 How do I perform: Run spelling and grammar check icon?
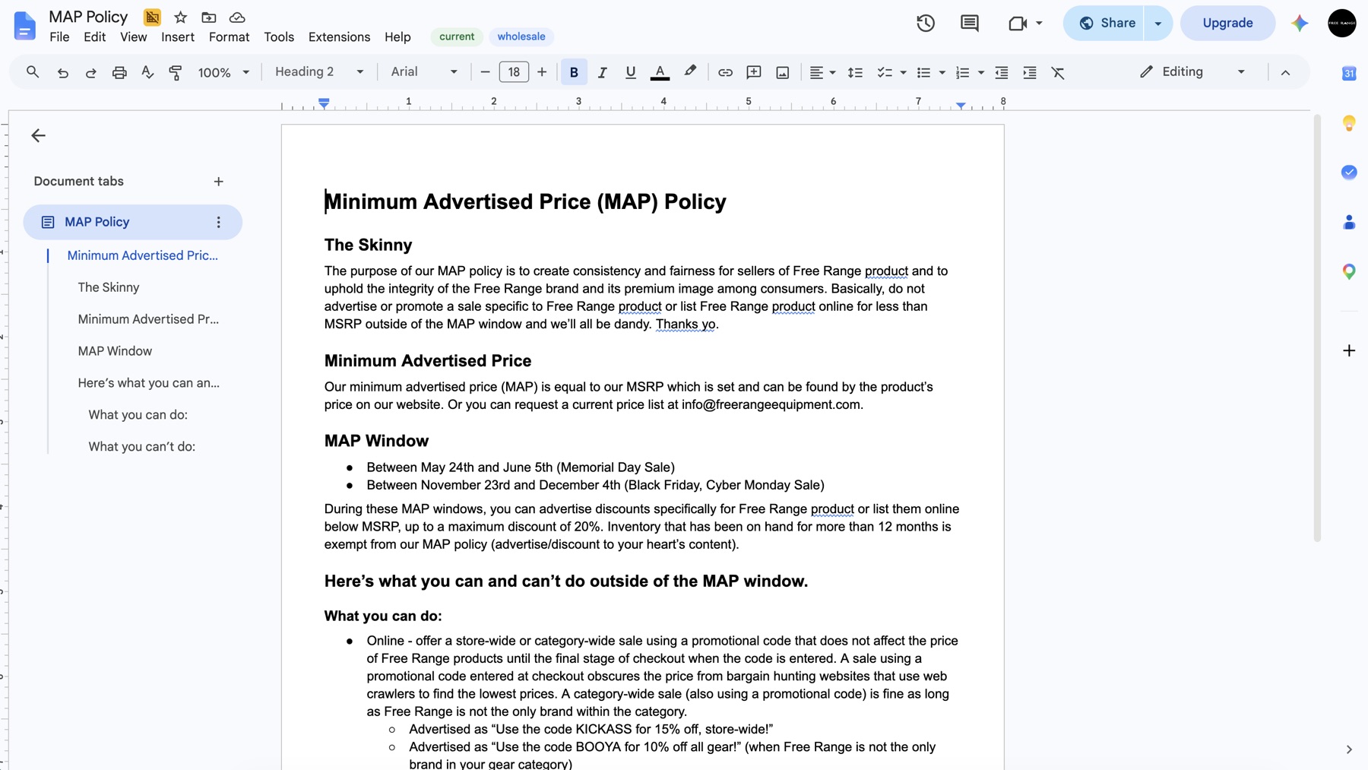click(147, 72)
